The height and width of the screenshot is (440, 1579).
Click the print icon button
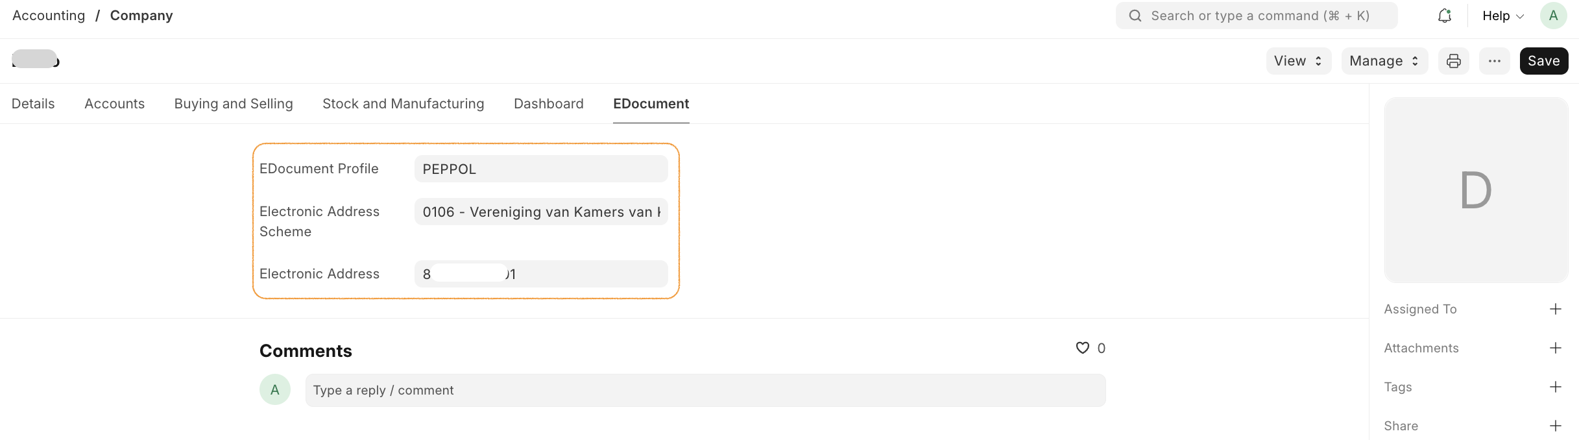[1454, 61]
